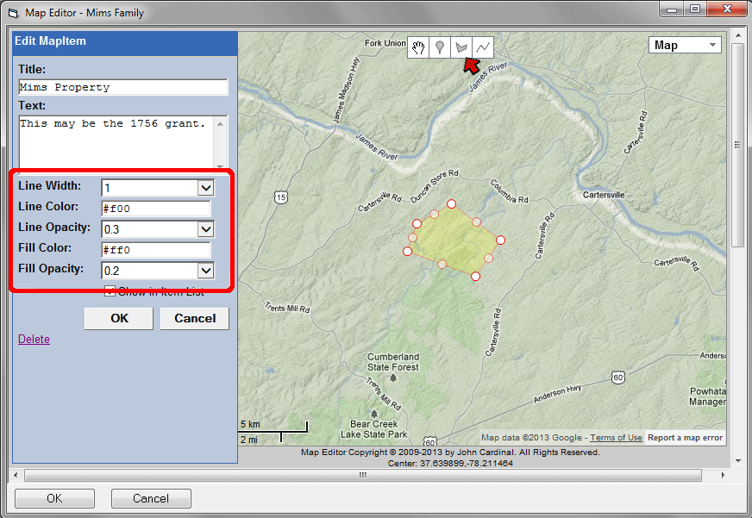
Task: Select the draw polygon shape tool
Action: pyautogui.click(x=462, y=47)
